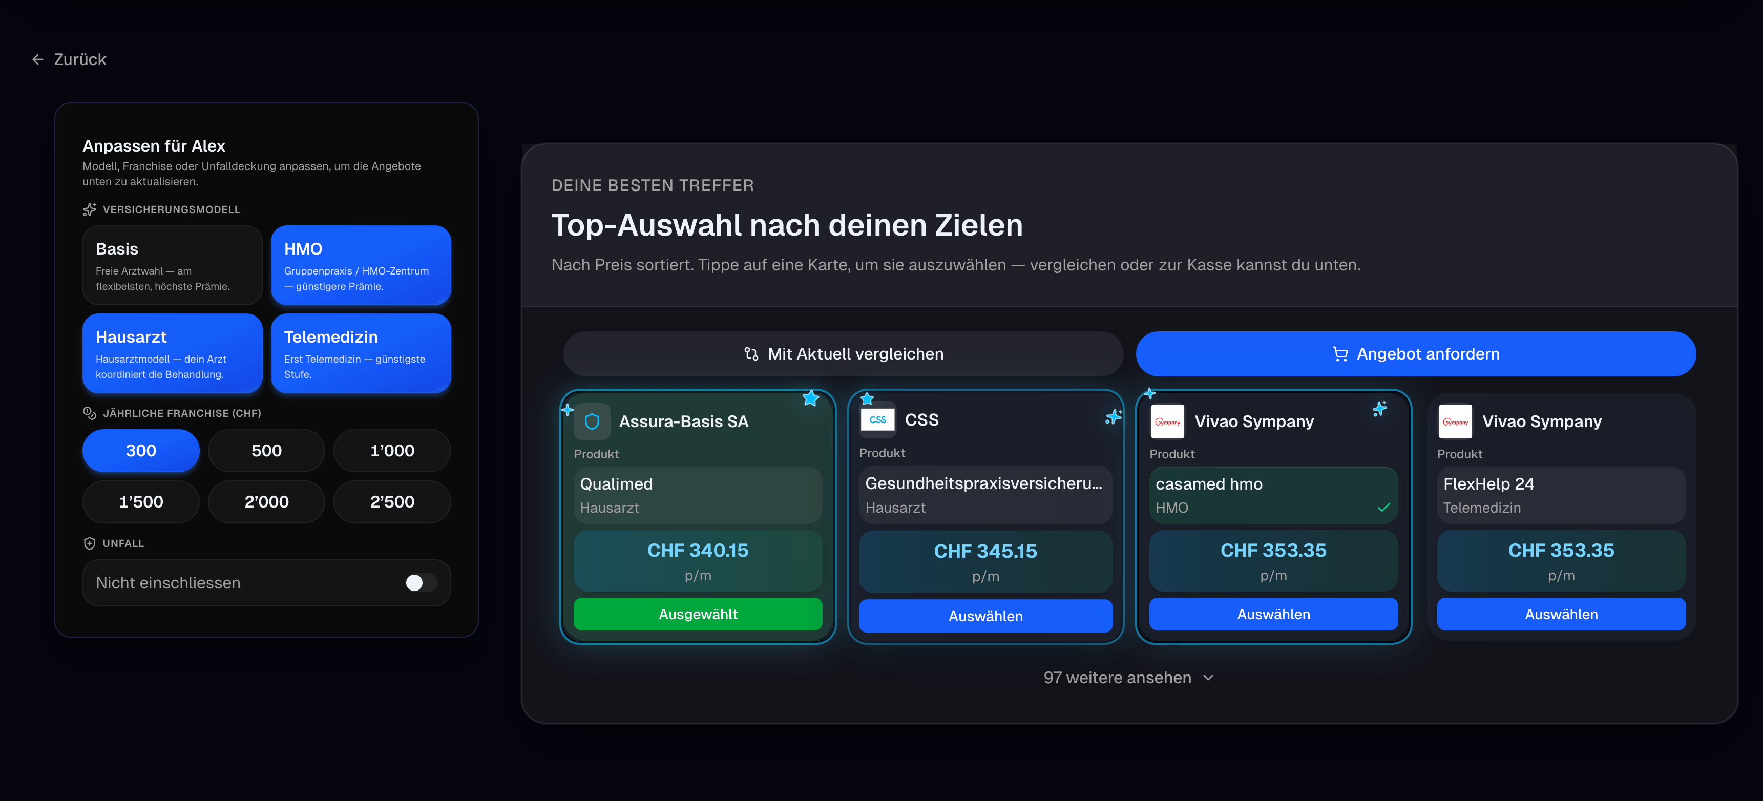Click the star badge on Assura-Basis card
Image resolution: width=1763 pixels, height=801 pixels.
[x=810, y=398]
